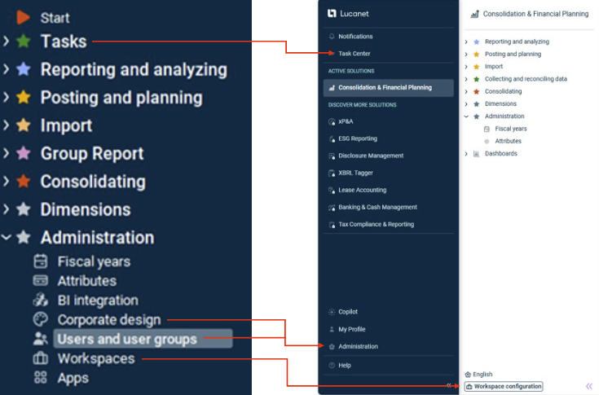This screenshot has width=599, height=395.
Task: Collapse panel using purple double-chevron
Action: point(588,386)
